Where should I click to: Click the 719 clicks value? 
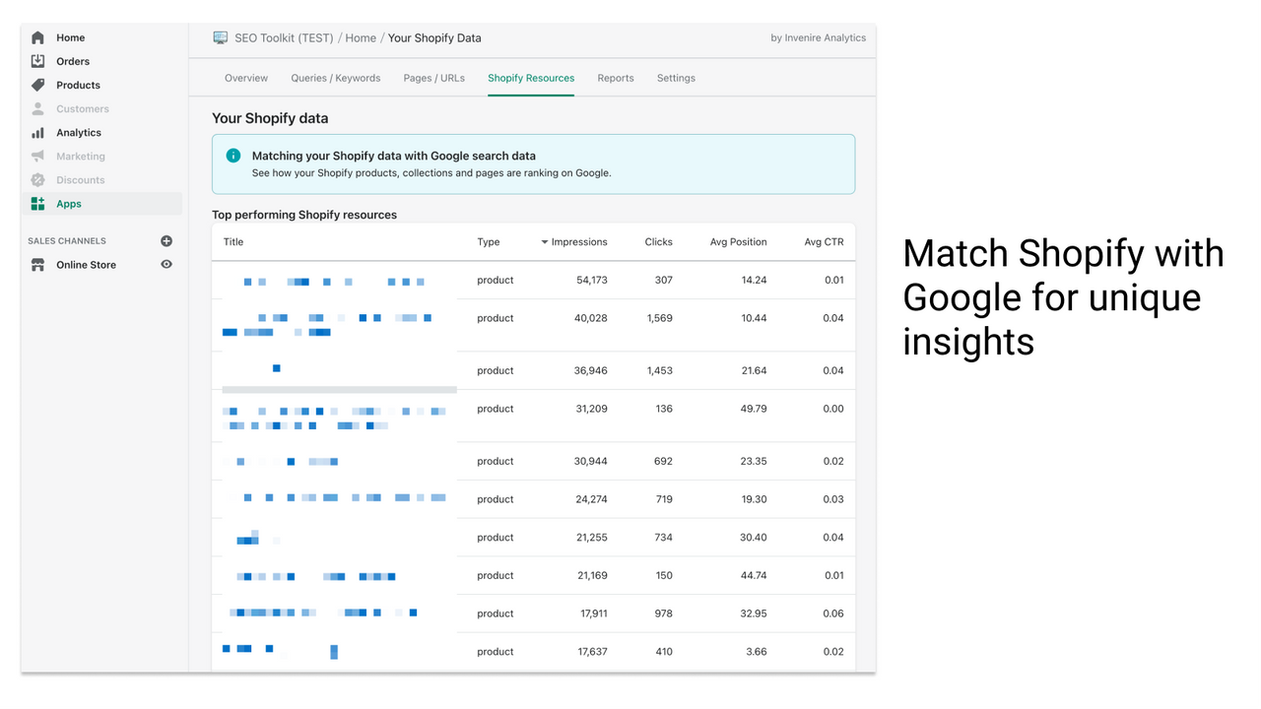665,499
